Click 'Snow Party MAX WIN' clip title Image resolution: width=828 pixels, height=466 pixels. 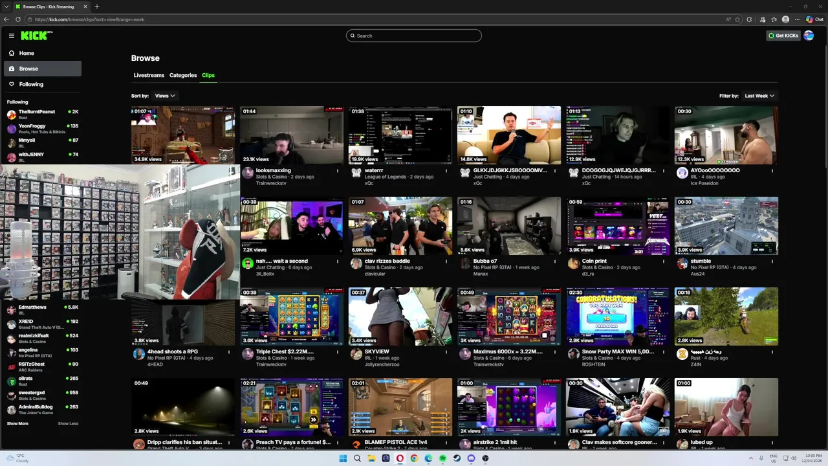[x=617, y=351]
